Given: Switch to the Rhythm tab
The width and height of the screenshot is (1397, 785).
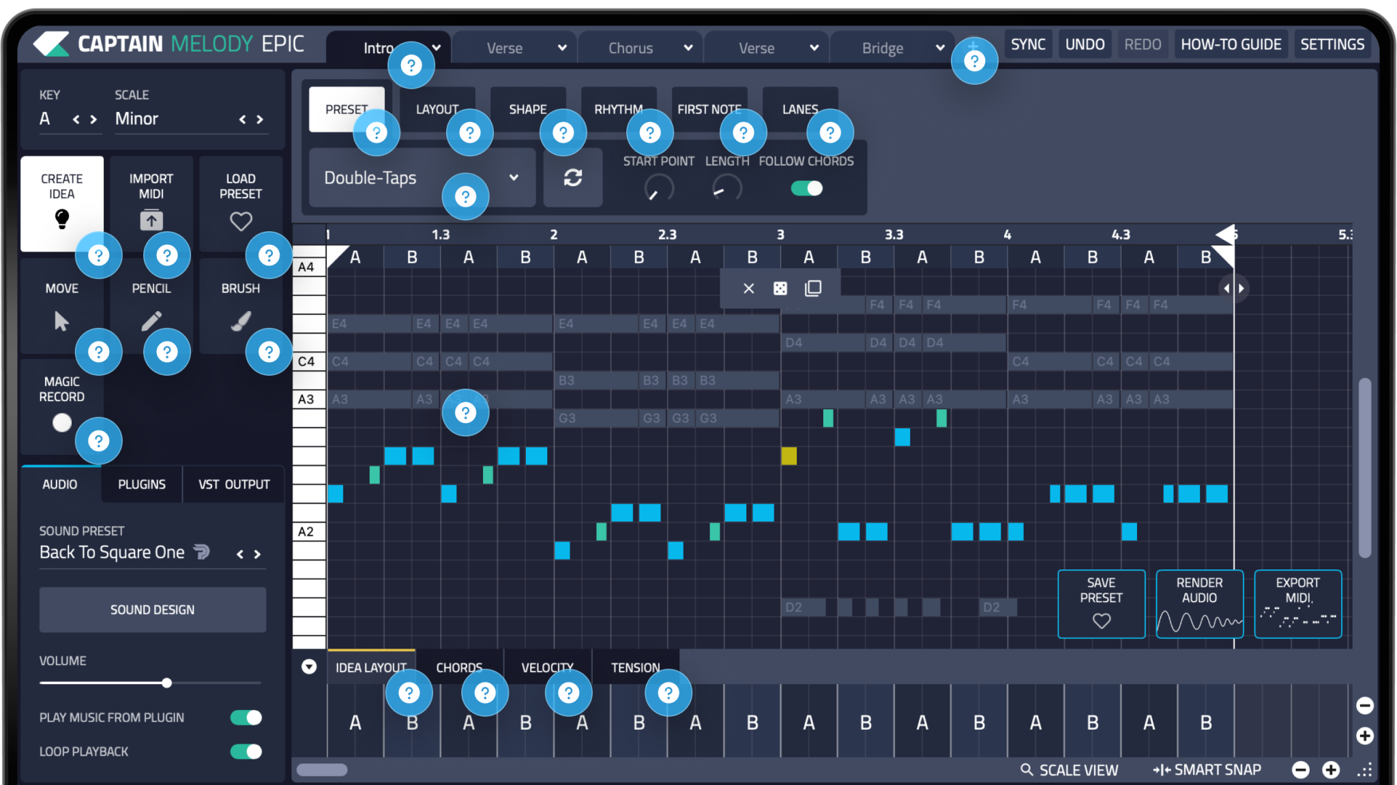Looking at the screenshot, I should tap(619, 109).
